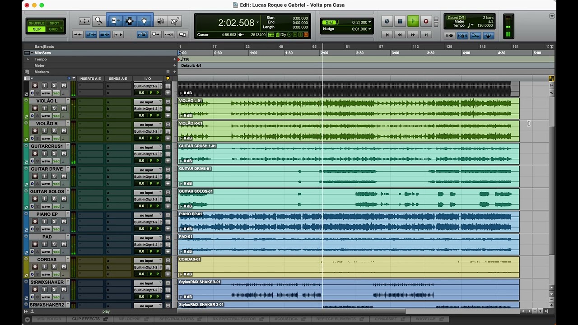Select the Pencil tool
This screenshot has width=578, height=325.
(175, 21)
